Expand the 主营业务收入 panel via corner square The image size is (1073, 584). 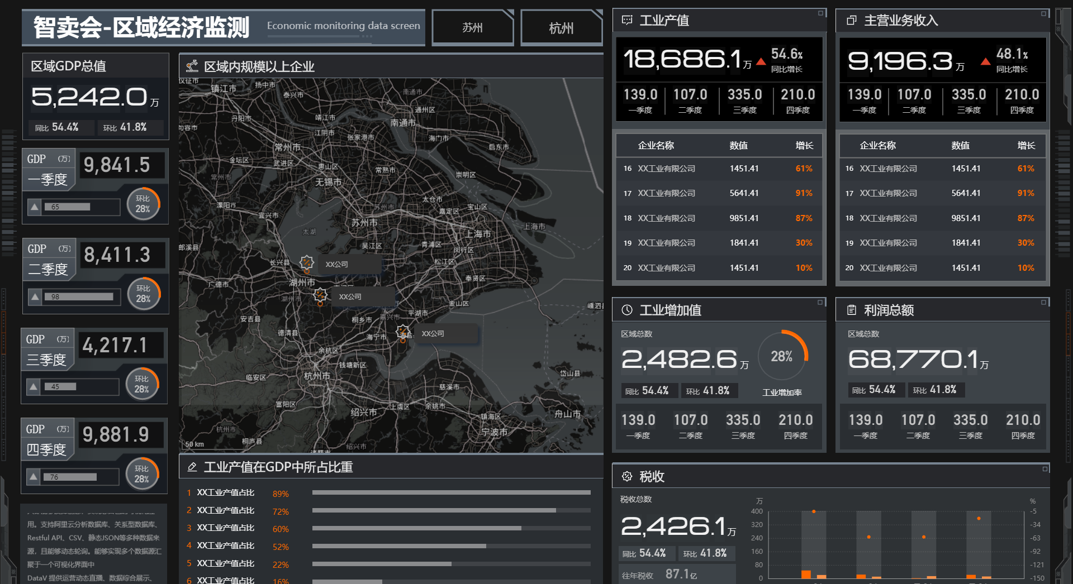[x=1043, y=13]
